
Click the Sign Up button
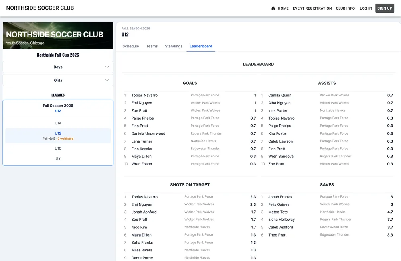point(385,8)
